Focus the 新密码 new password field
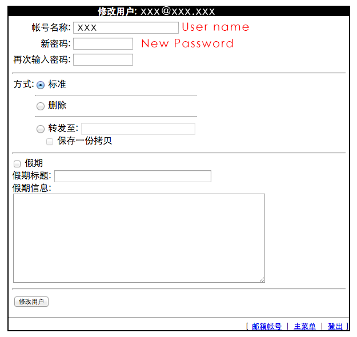 click(x=103, y=44)
